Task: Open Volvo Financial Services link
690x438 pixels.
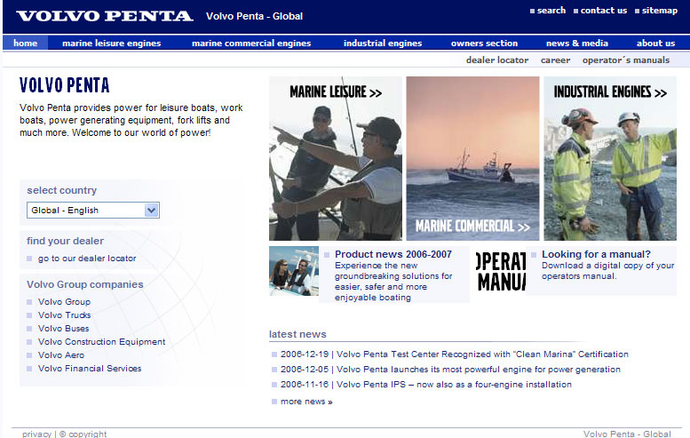Action: (90, 369)
